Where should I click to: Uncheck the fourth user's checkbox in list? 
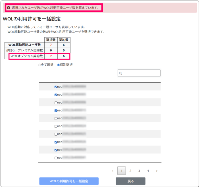click(56, 110)
